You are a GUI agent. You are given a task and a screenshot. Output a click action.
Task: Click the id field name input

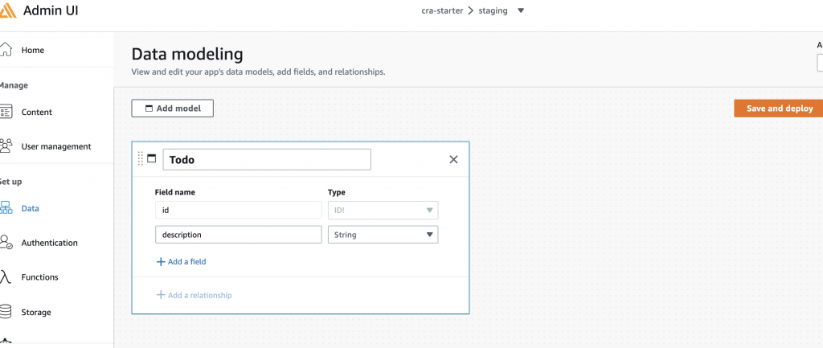pos(238,210)
